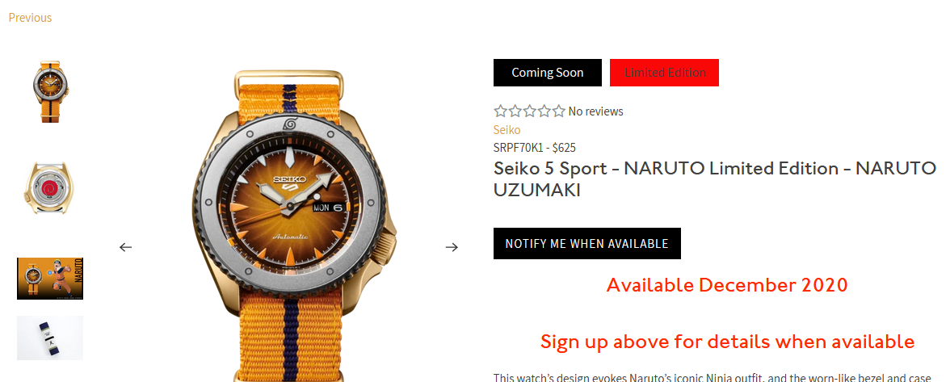Click the Limited Edition red badge
Screen dimensions: 950x382
[665, 73]
